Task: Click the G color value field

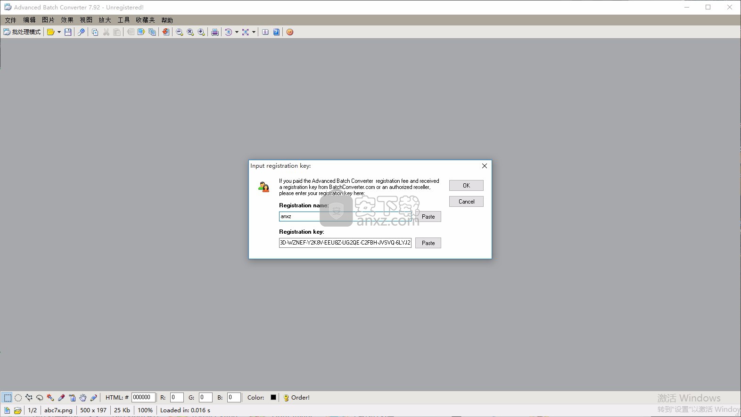Action: click(x=206, y=398)
